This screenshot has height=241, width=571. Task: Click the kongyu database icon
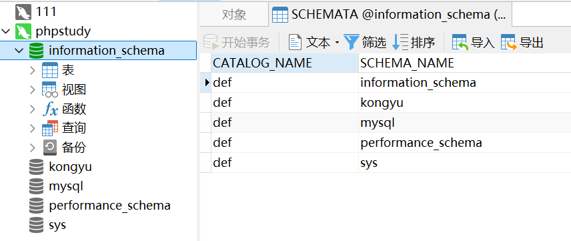pos(36,167)
